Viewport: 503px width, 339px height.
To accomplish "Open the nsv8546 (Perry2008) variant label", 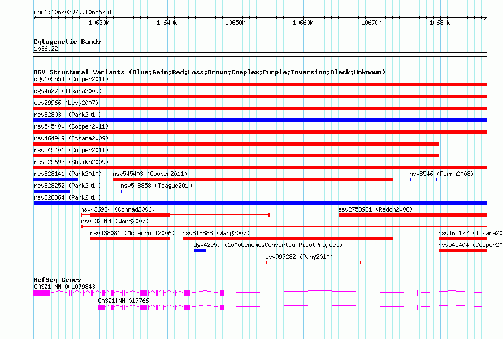I will tap(441, 174).
